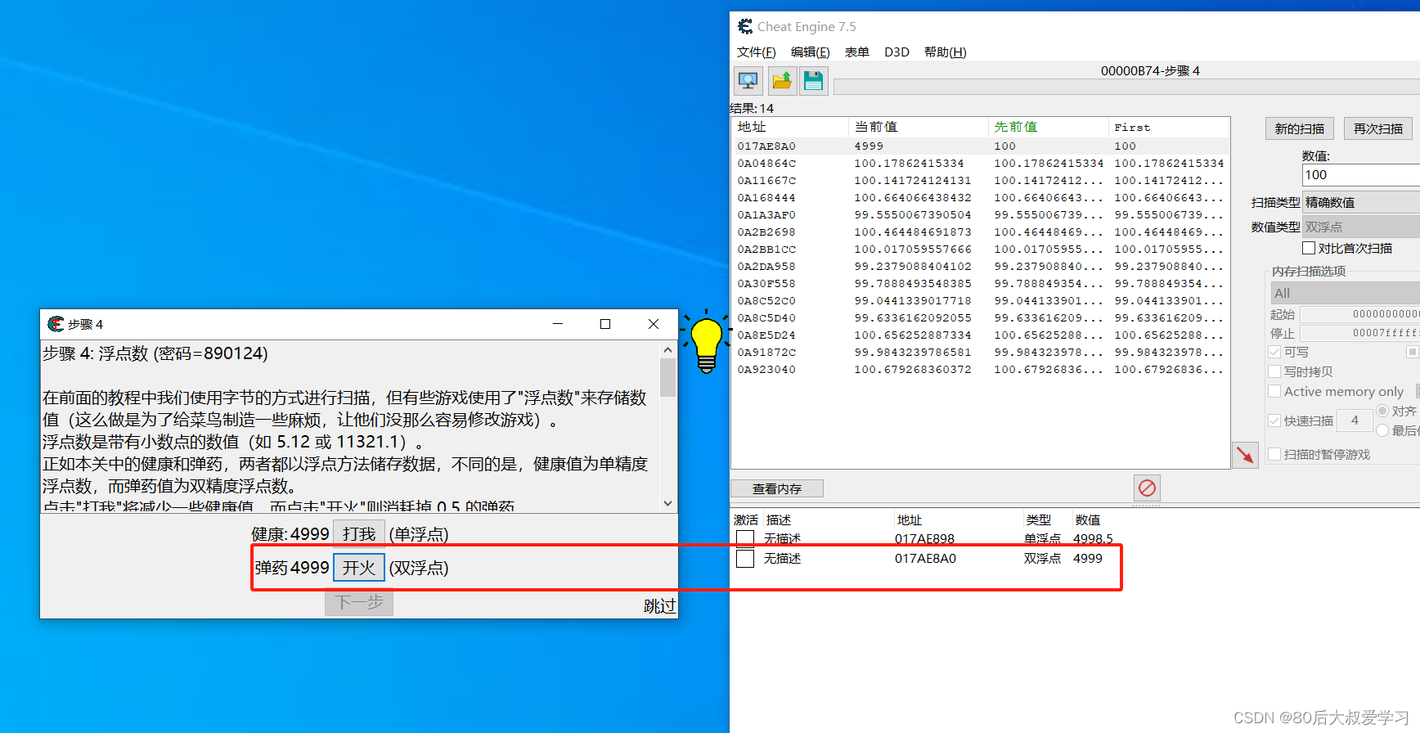
Task: Activate checkbox for address 017AE8A0 row
Action: coord(745,558)
